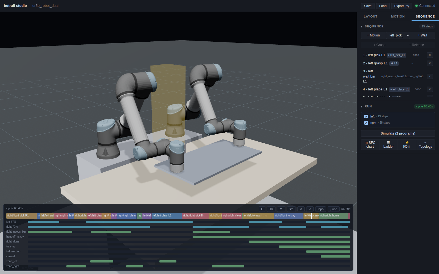Select the right/right pick H timeline segment
The width and height of the screenshot is (439, 274).
196,216
